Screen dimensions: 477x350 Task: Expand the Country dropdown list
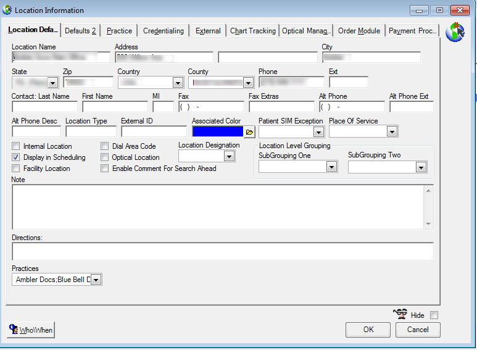pos(178,83)
